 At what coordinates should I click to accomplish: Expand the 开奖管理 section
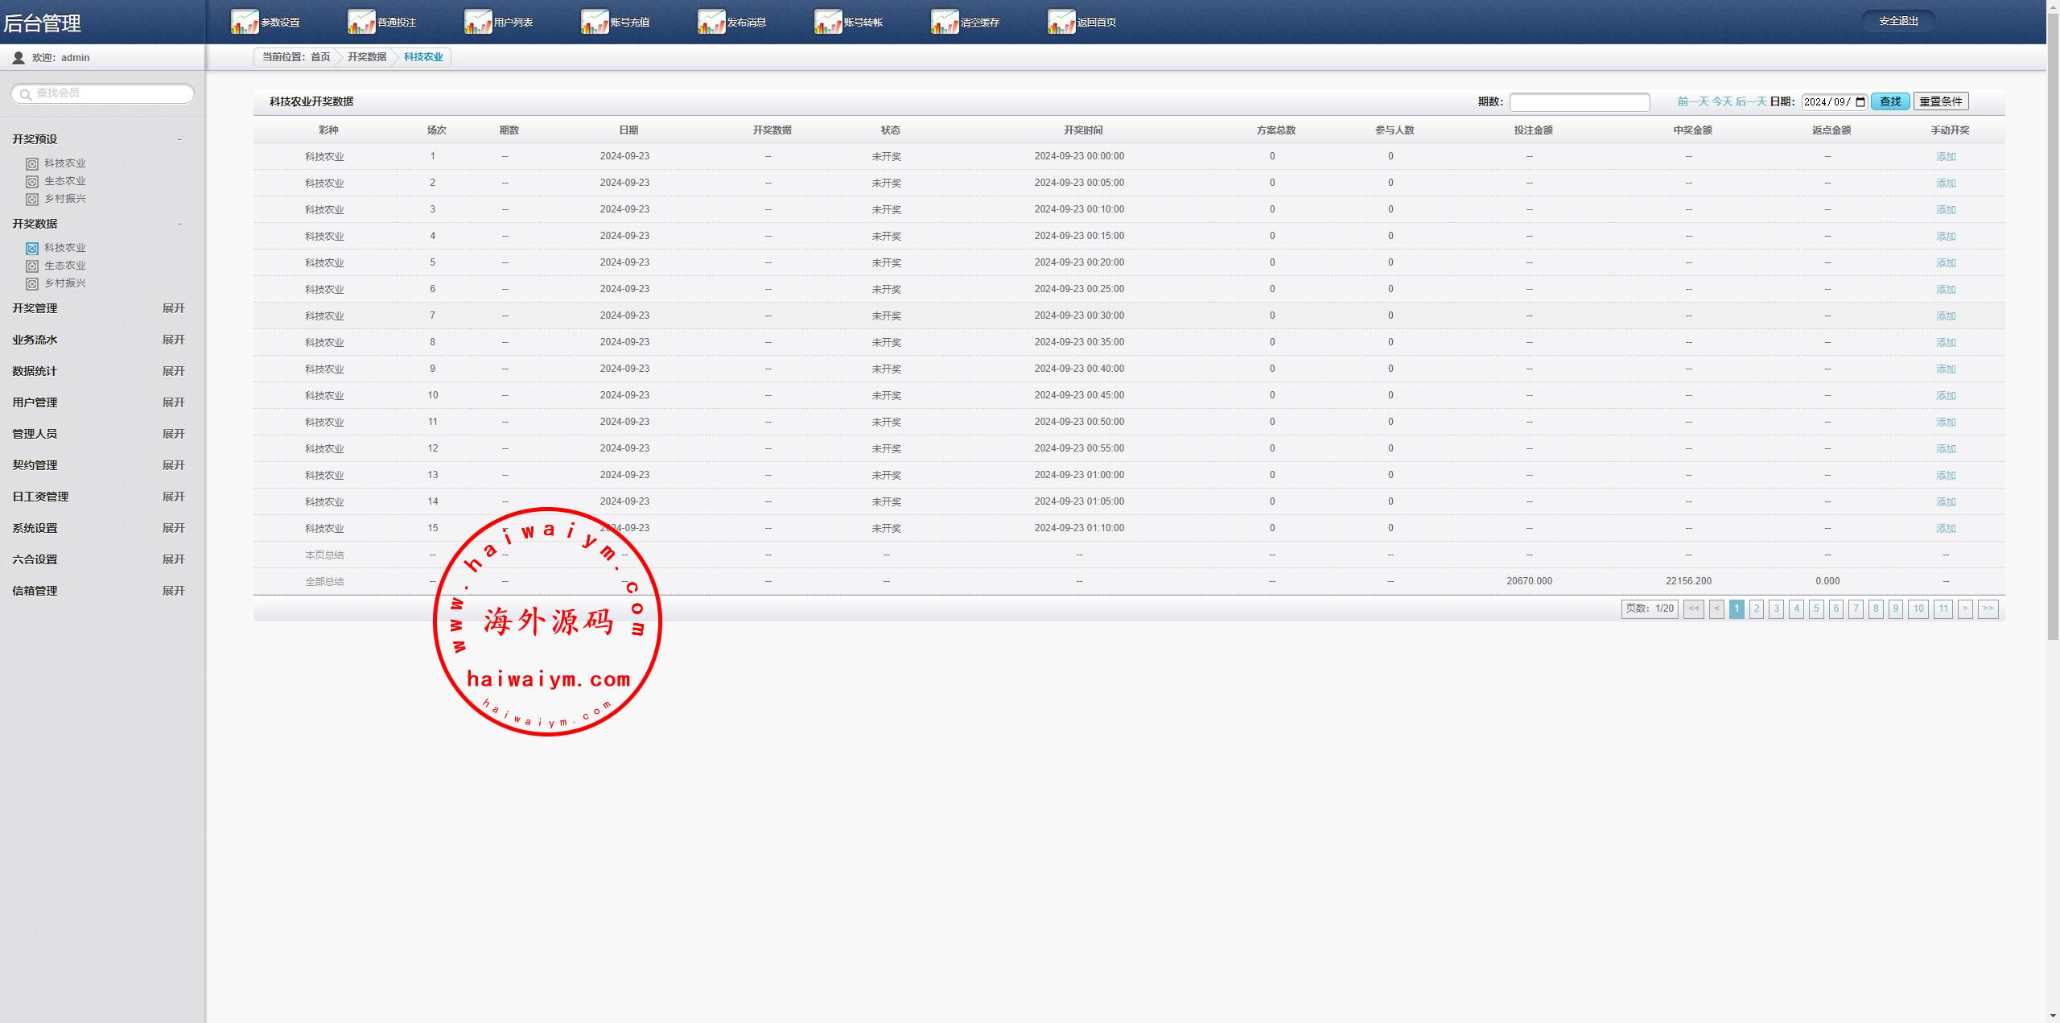pos(173,308)
